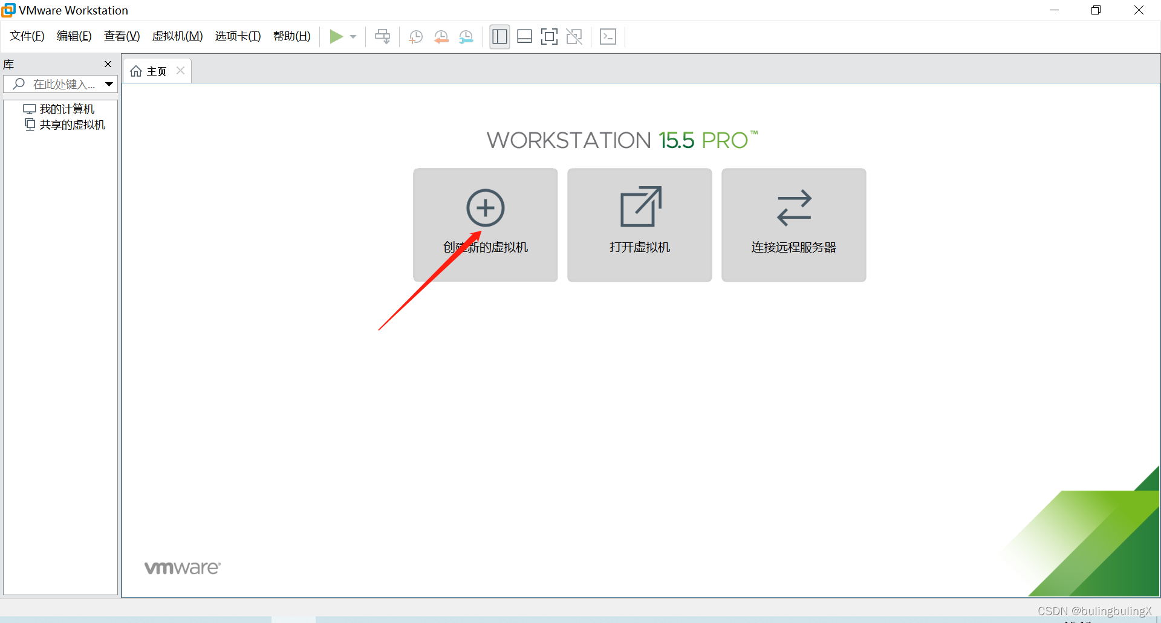The width and height of the screenshot is (1161, 623).
Task: Select 我的计算机 in the library tree
Action: (x=59, y=109)
